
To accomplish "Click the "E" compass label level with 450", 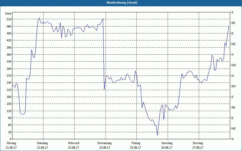I will pyautogui.click(x=232, y=34).
